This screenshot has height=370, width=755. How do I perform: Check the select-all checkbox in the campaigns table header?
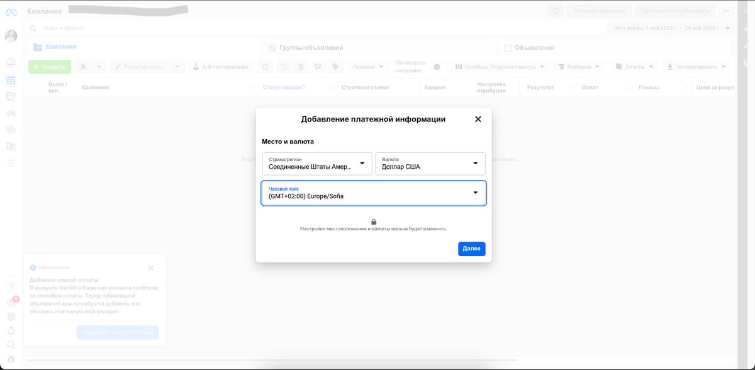(35, 87)
